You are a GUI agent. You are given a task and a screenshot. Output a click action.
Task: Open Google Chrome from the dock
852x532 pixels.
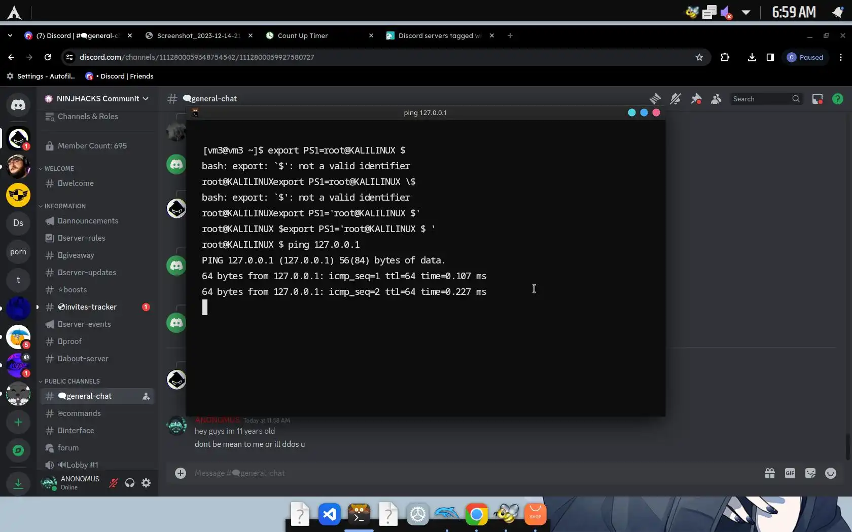(x=476, y=515)
